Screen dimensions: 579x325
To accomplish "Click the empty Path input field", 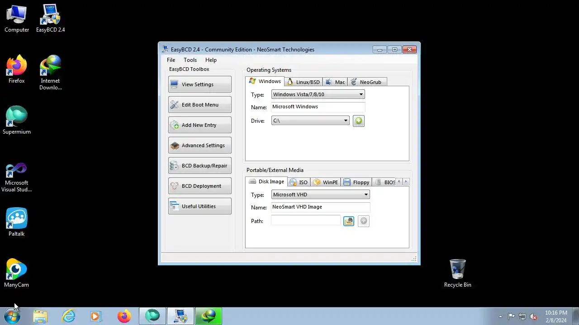I will [305, 220].
